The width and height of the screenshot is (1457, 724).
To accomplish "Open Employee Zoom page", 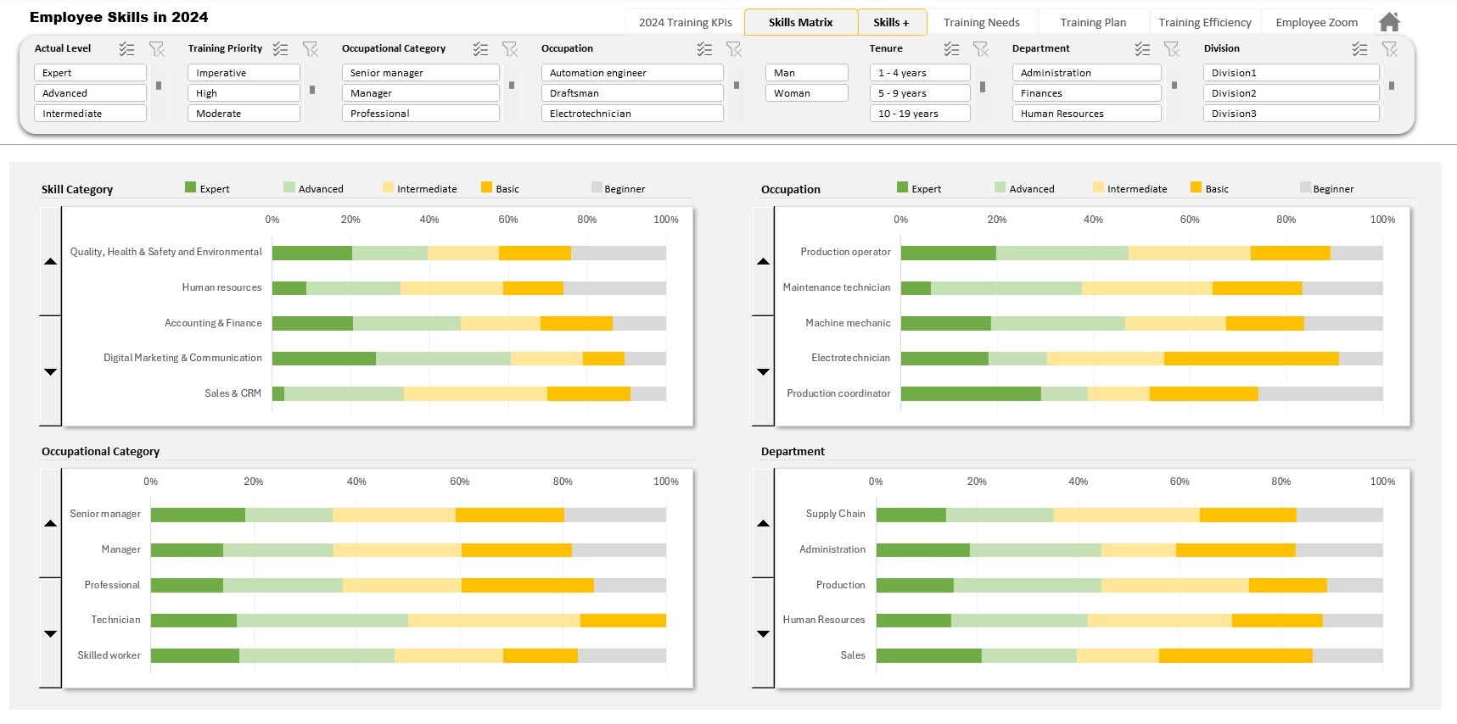I will (1316, 22).
